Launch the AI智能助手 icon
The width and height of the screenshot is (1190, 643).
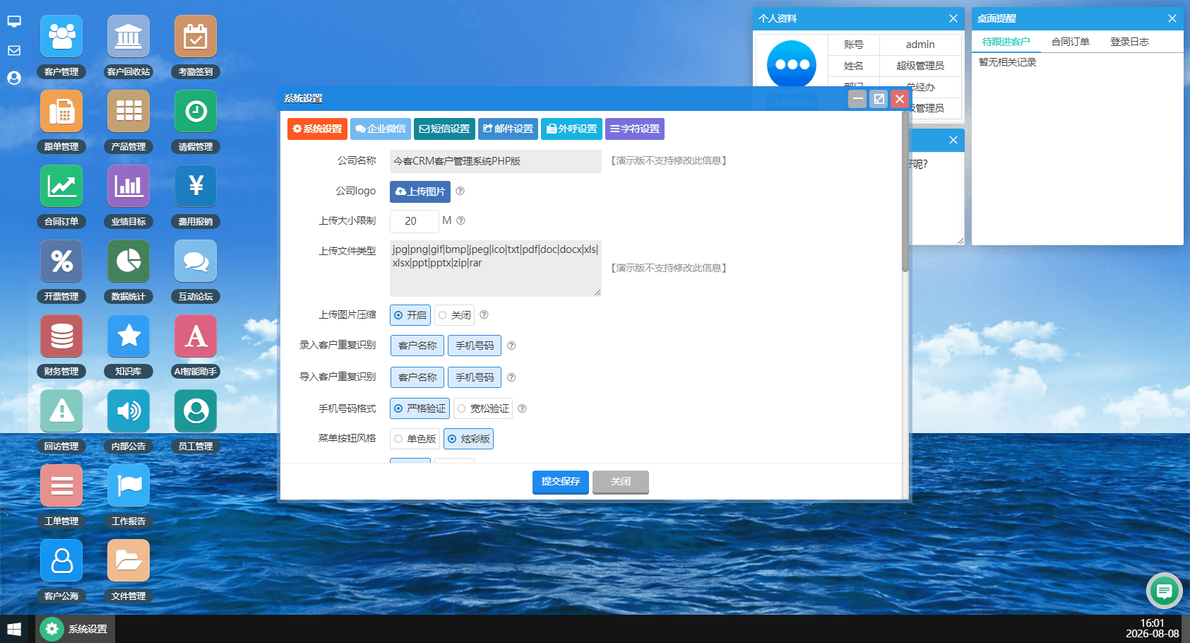(x=196, y=336)
